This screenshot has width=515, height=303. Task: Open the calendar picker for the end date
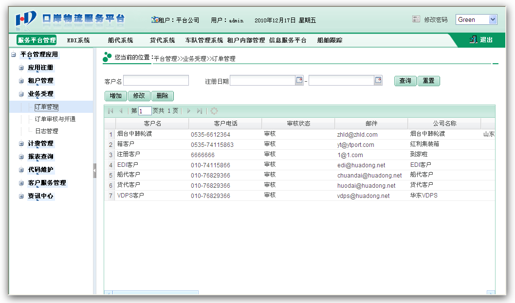pyautogui.click(x=379, y=80)
